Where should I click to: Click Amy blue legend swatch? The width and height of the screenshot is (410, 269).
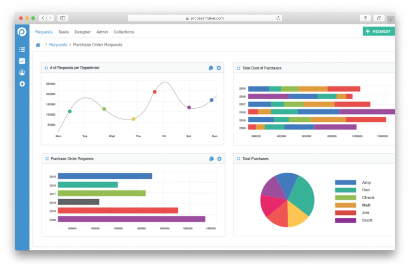pos(345,183)
